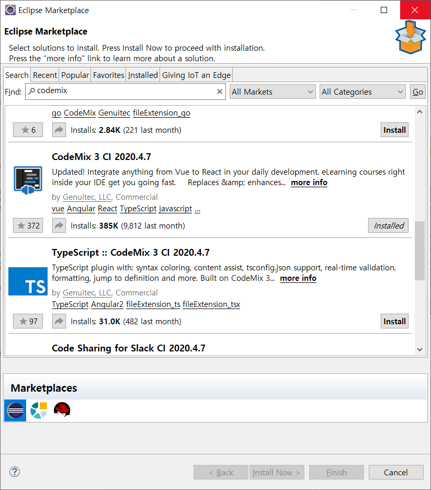Maximize the Eclipse Marketplace window
Screen dimensions: 431x490
384,10
